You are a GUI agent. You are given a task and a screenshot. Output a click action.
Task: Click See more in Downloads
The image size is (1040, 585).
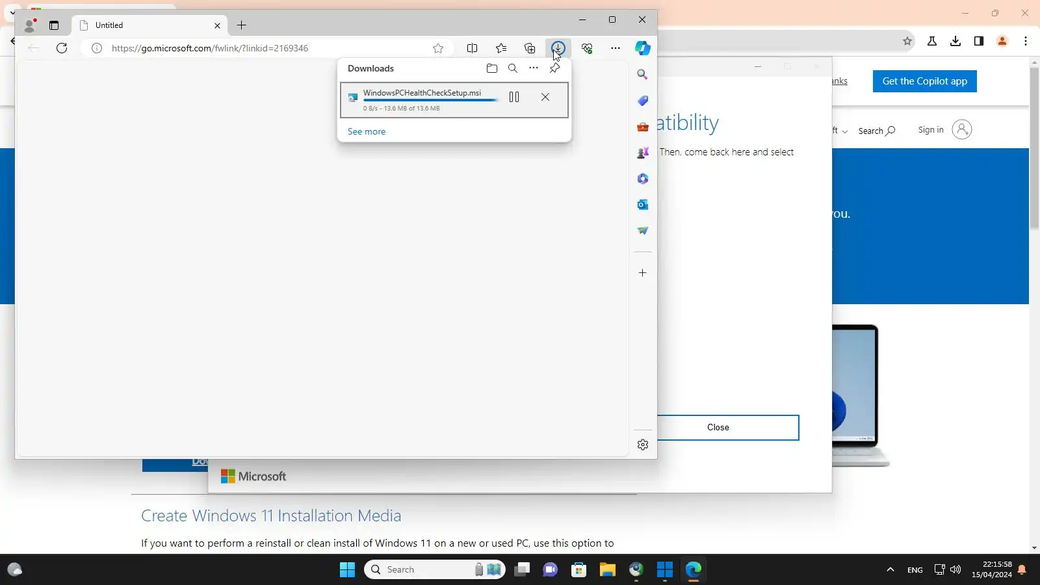click(x=367, y=131)
